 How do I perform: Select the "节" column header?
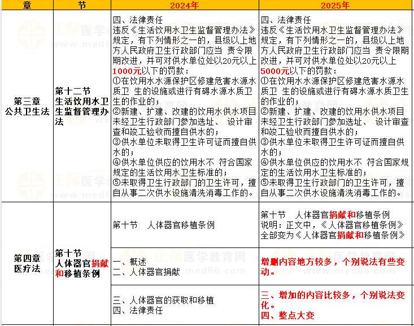82,6
